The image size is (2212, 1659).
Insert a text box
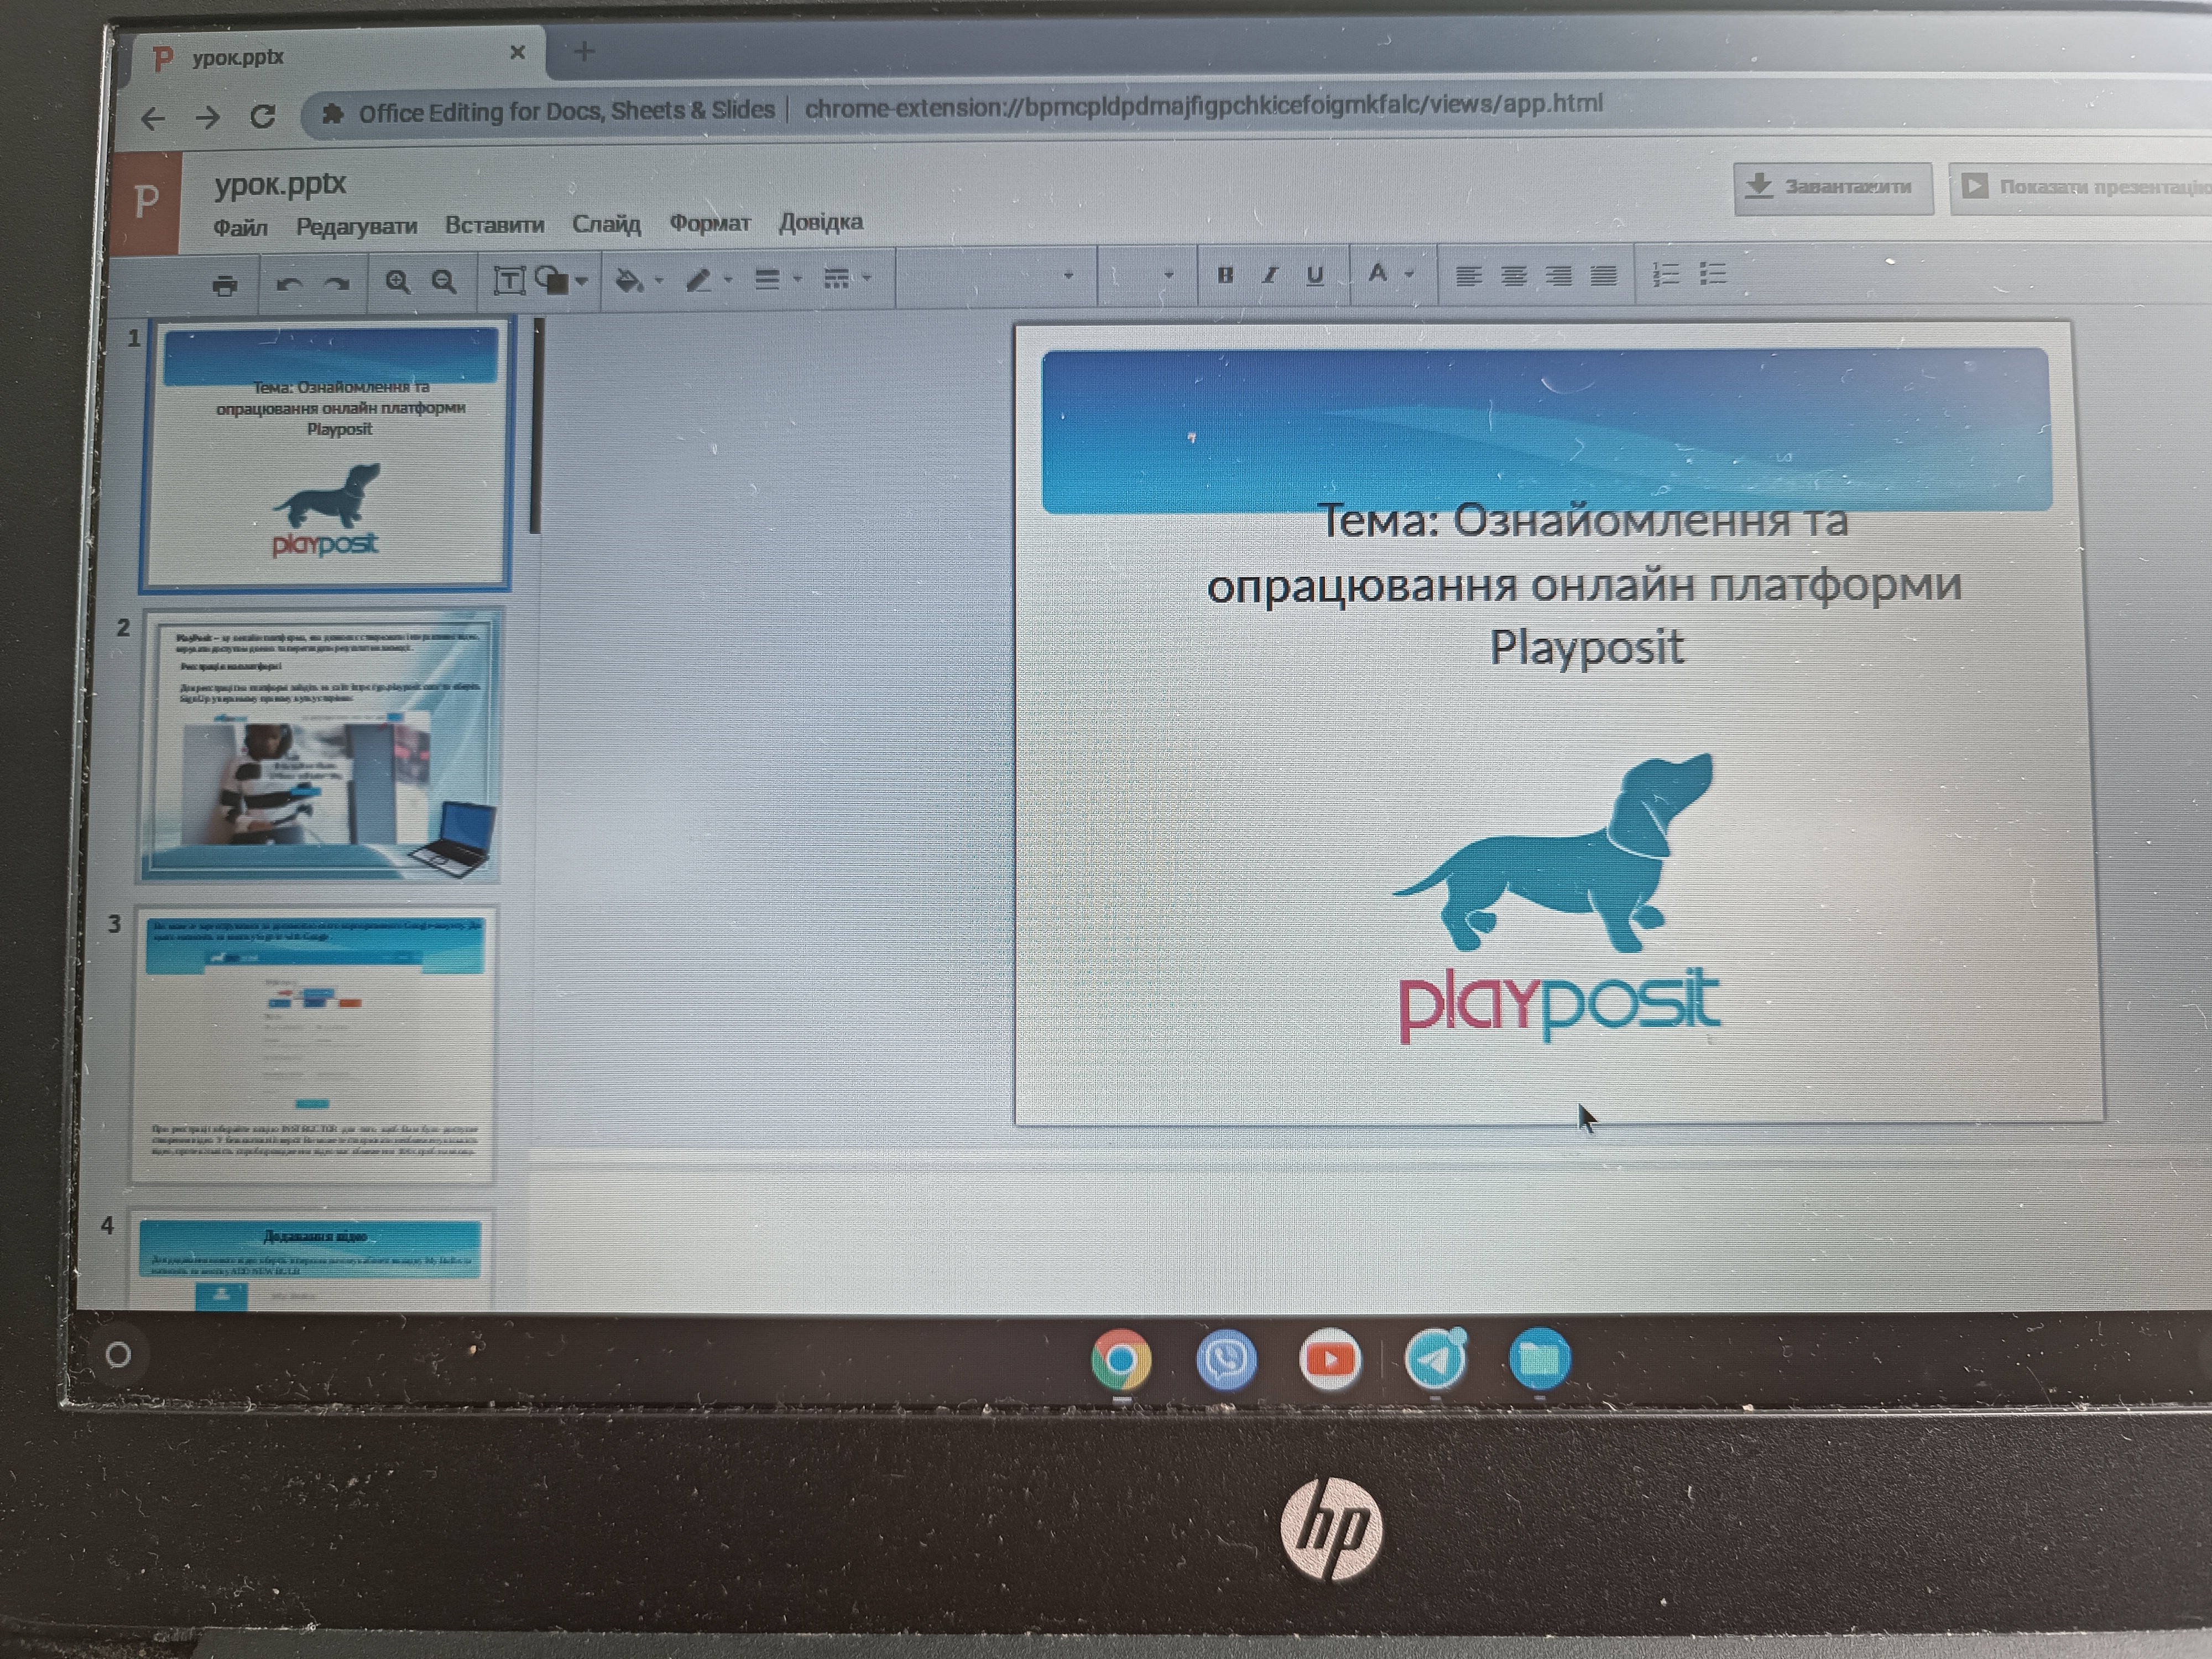click(509, 281)
